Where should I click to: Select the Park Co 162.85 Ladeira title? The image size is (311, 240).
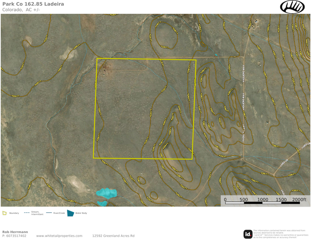[x=34, y=4]
